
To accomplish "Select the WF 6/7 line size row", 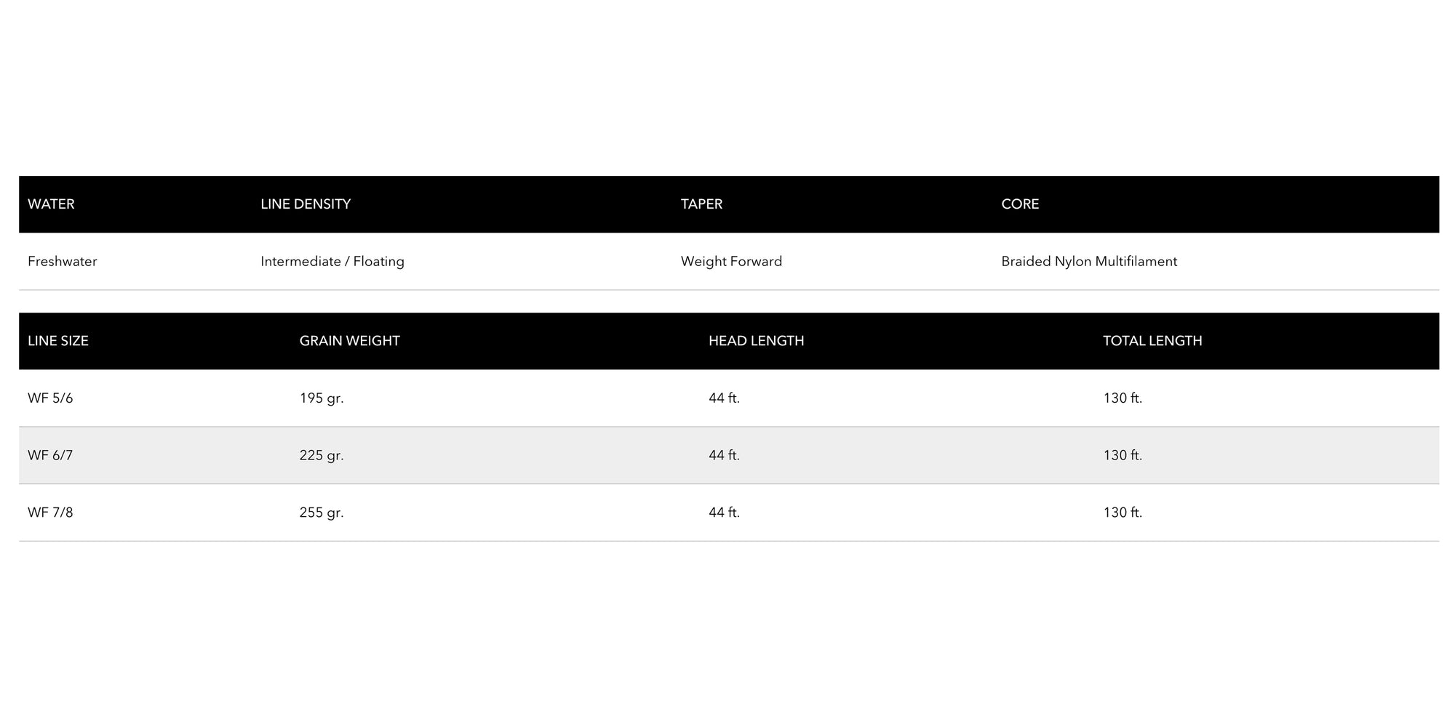I will pos(50,456).
